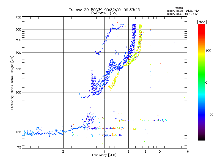Click the x-axis tick label "6"
Image resolution: width=220 pixels, height=165 pixels.
pos(129,152)
